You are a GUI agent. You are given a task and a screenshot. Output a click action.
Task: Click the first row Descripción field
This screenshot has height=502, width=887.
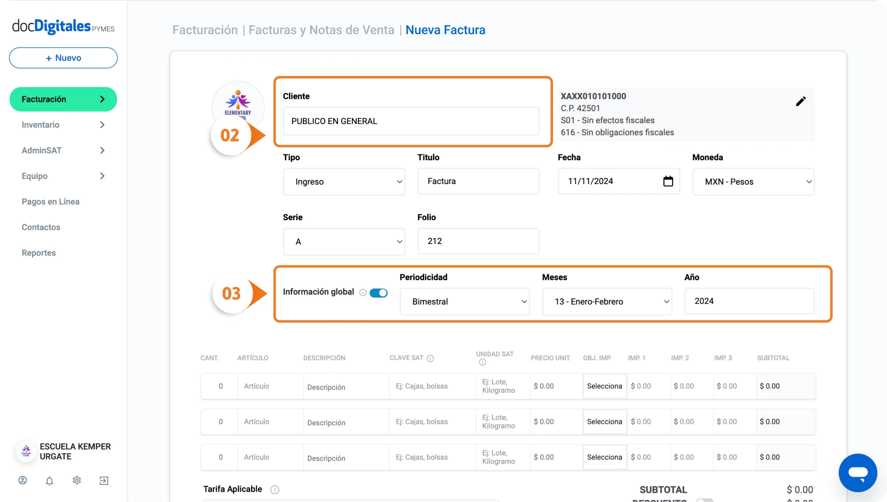(346, 387)
